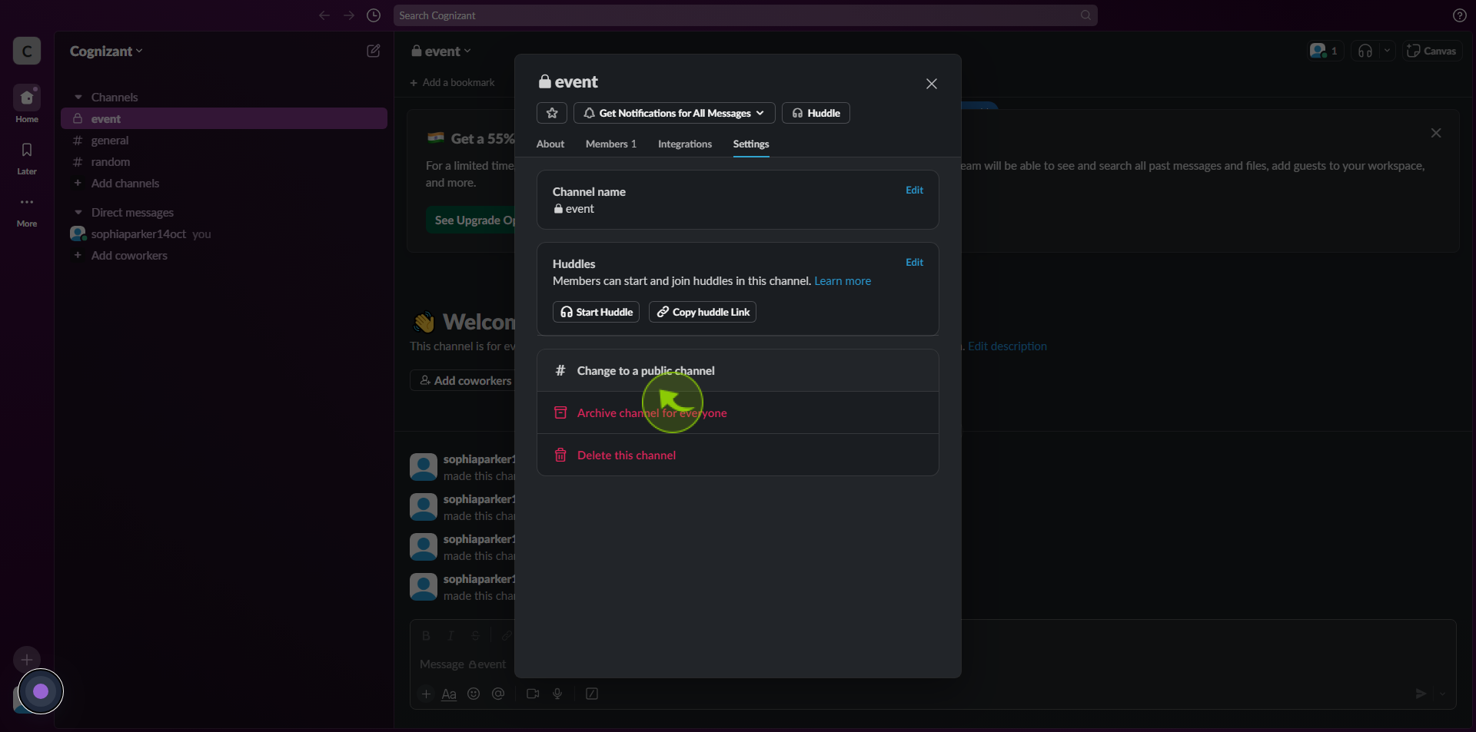Select the Settings tab
This screenshot has width=1476, height=732.
[x=751, y=144]
